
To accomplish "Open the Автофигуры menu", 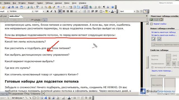I will click(18, 98).
